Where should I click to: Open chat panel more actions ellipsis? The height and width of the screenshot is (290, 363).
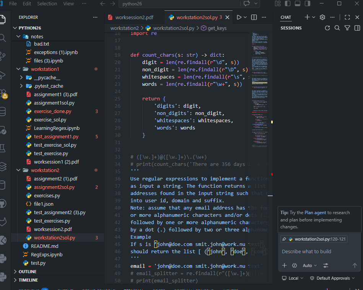pos(332,17)
